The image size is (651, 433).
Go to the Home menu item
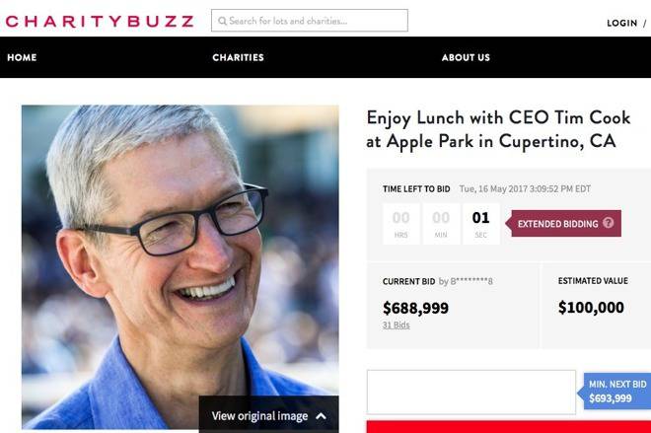22,57
